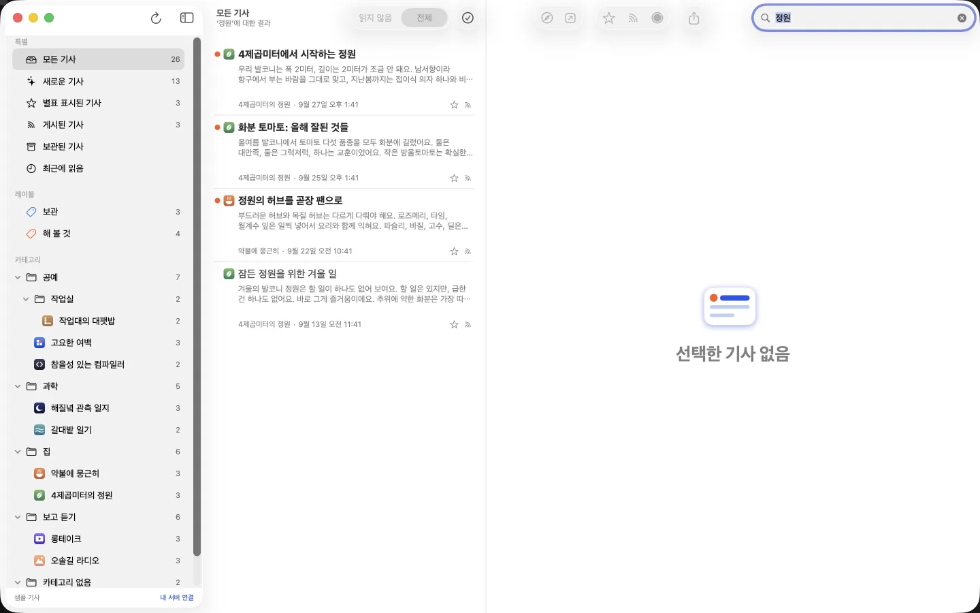Show 별표 표시된 기사
Screen dimensions: 980x613
click(x=98, y=103)
